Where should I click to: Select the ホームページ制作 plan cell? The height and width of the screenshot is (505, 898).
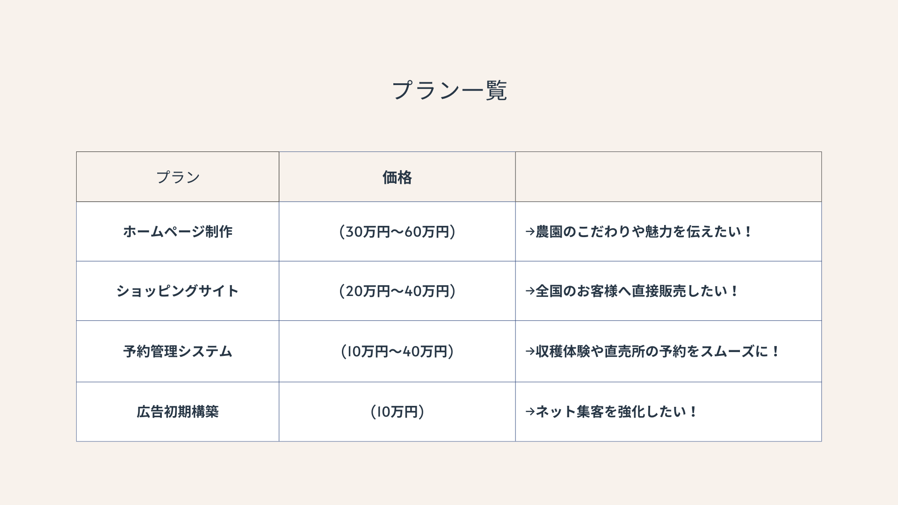[x=178, y=232]
